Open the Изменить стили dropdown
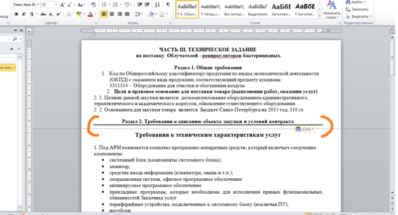 [x=332, y=10]
